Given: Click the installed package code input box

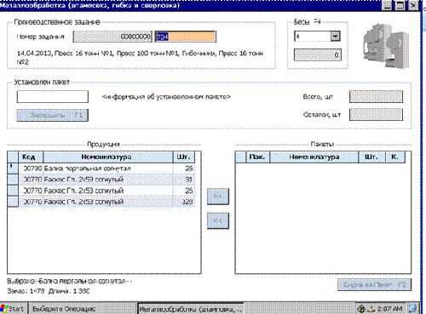Looking at the screenshot, I should click(53, 97).
